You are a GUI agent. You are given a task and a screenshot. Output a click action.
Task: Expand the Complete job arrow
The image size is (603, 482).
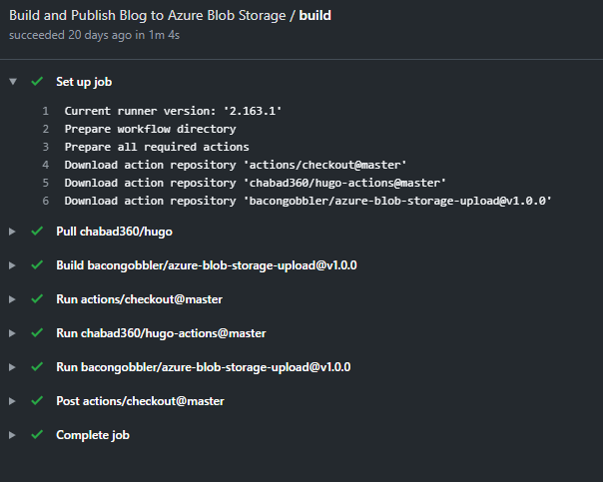12,435
